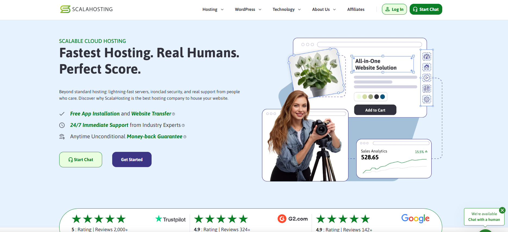Click the Log In button
The height and width of the screenshot is (232, 508).
click(394, 9)
